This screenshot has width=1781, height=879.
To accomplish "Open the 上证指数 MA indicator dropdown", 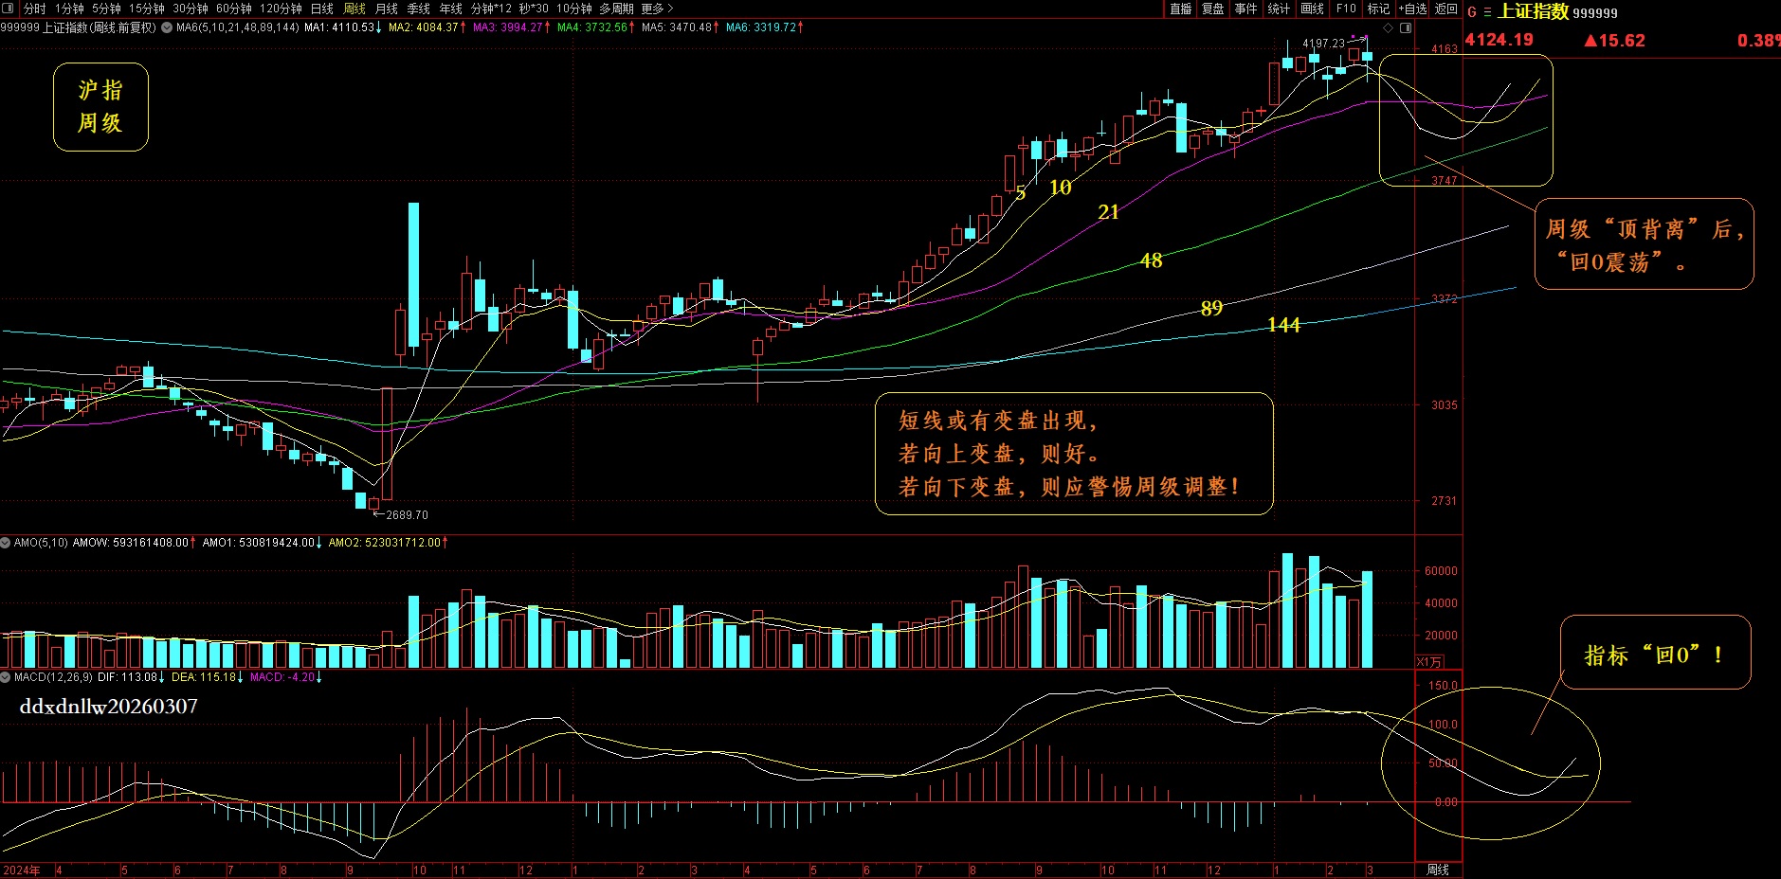I will (167, 27).
